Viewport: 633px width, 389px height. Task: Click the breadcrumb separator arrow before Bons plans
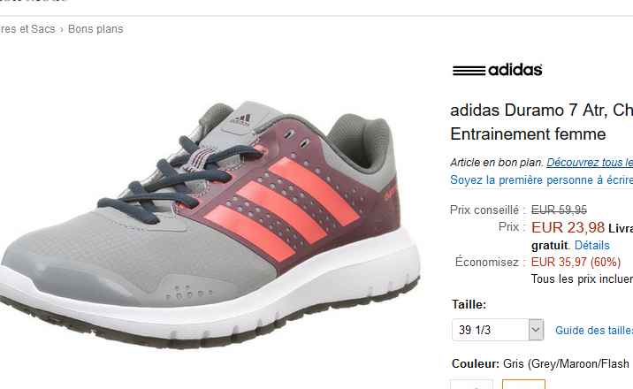click(x=61, y=29)
